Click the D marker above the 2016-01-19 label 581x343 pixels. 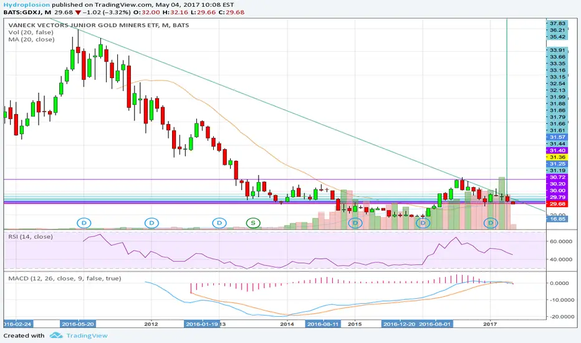(219, 223)
